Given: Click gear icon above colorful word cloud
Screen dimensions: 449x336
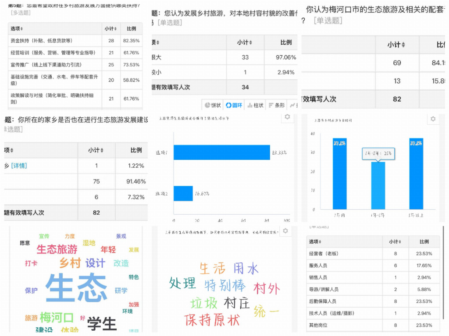Looking at the screenshot, I should point(286,231).
